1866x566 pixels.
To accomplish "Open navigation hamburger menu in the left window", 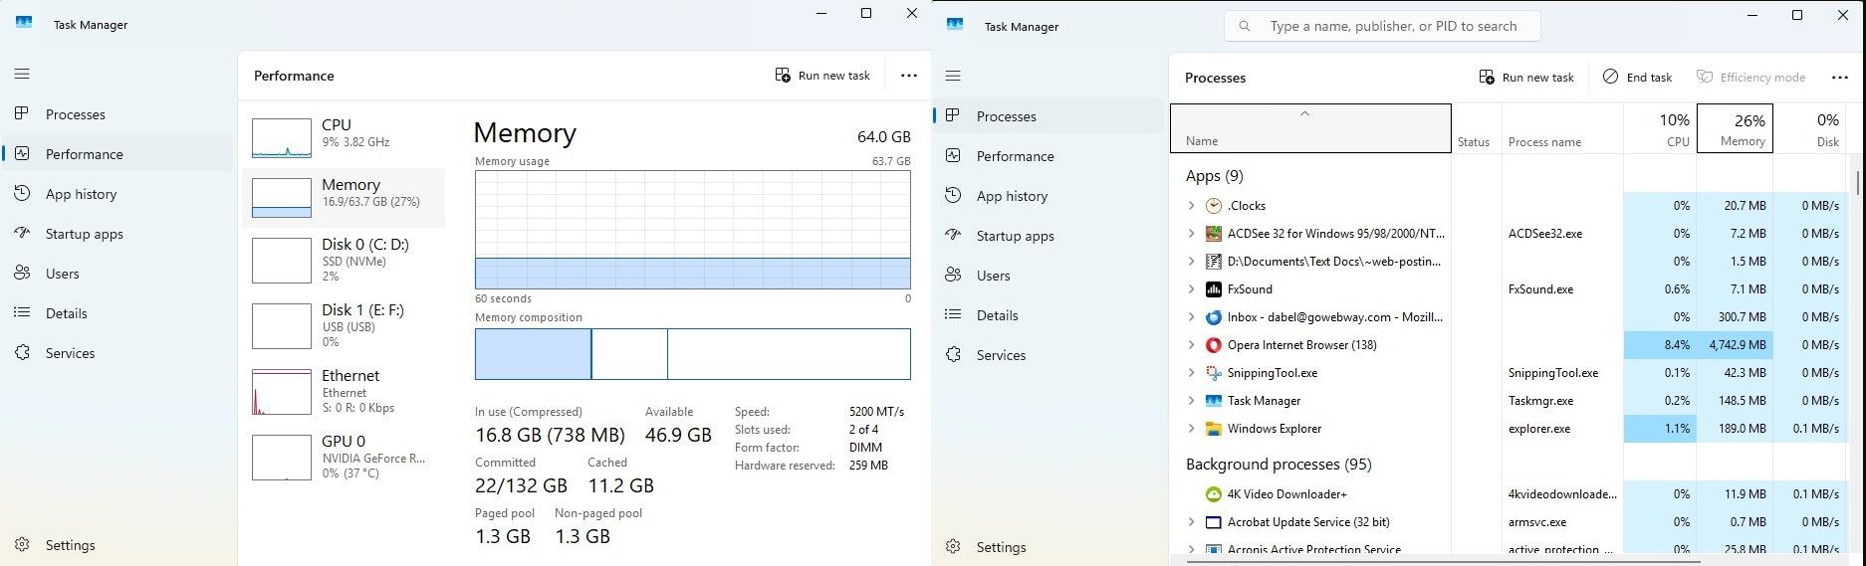I will (22, 74).
